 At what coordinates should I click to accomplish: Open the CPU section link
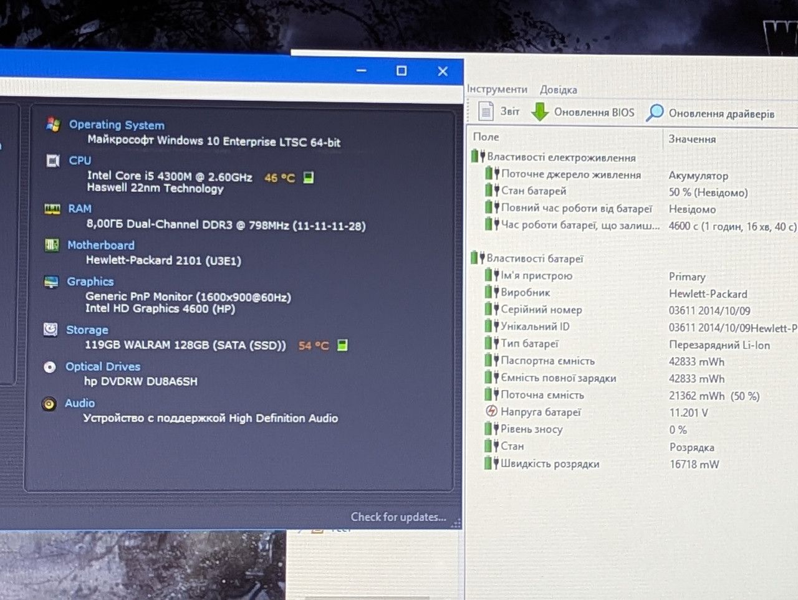pos(80,160)
